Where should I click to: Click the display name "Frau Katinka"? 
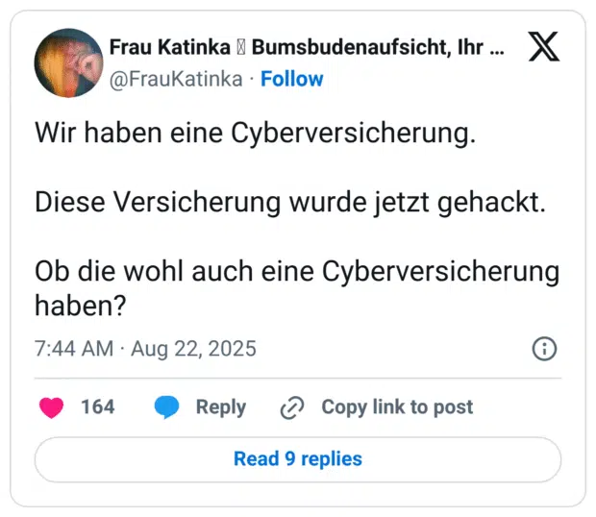[170, 48]
